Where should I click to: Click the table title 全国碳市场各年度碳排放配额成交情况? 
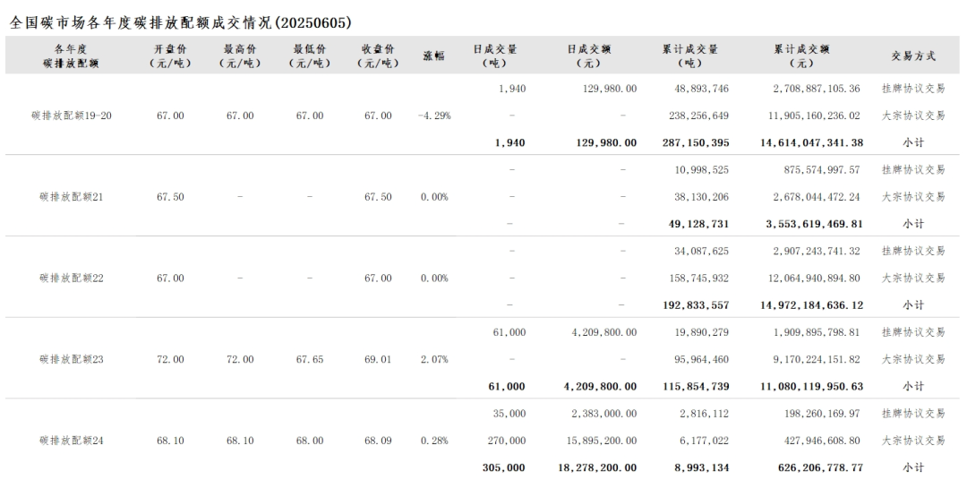[x=180, y=21]
